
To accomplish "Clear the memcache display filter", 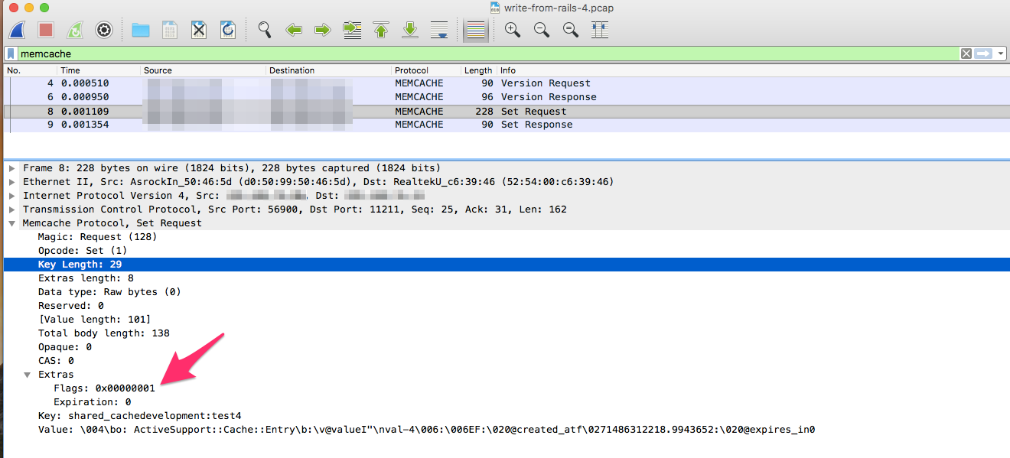I will click(966, 54).
